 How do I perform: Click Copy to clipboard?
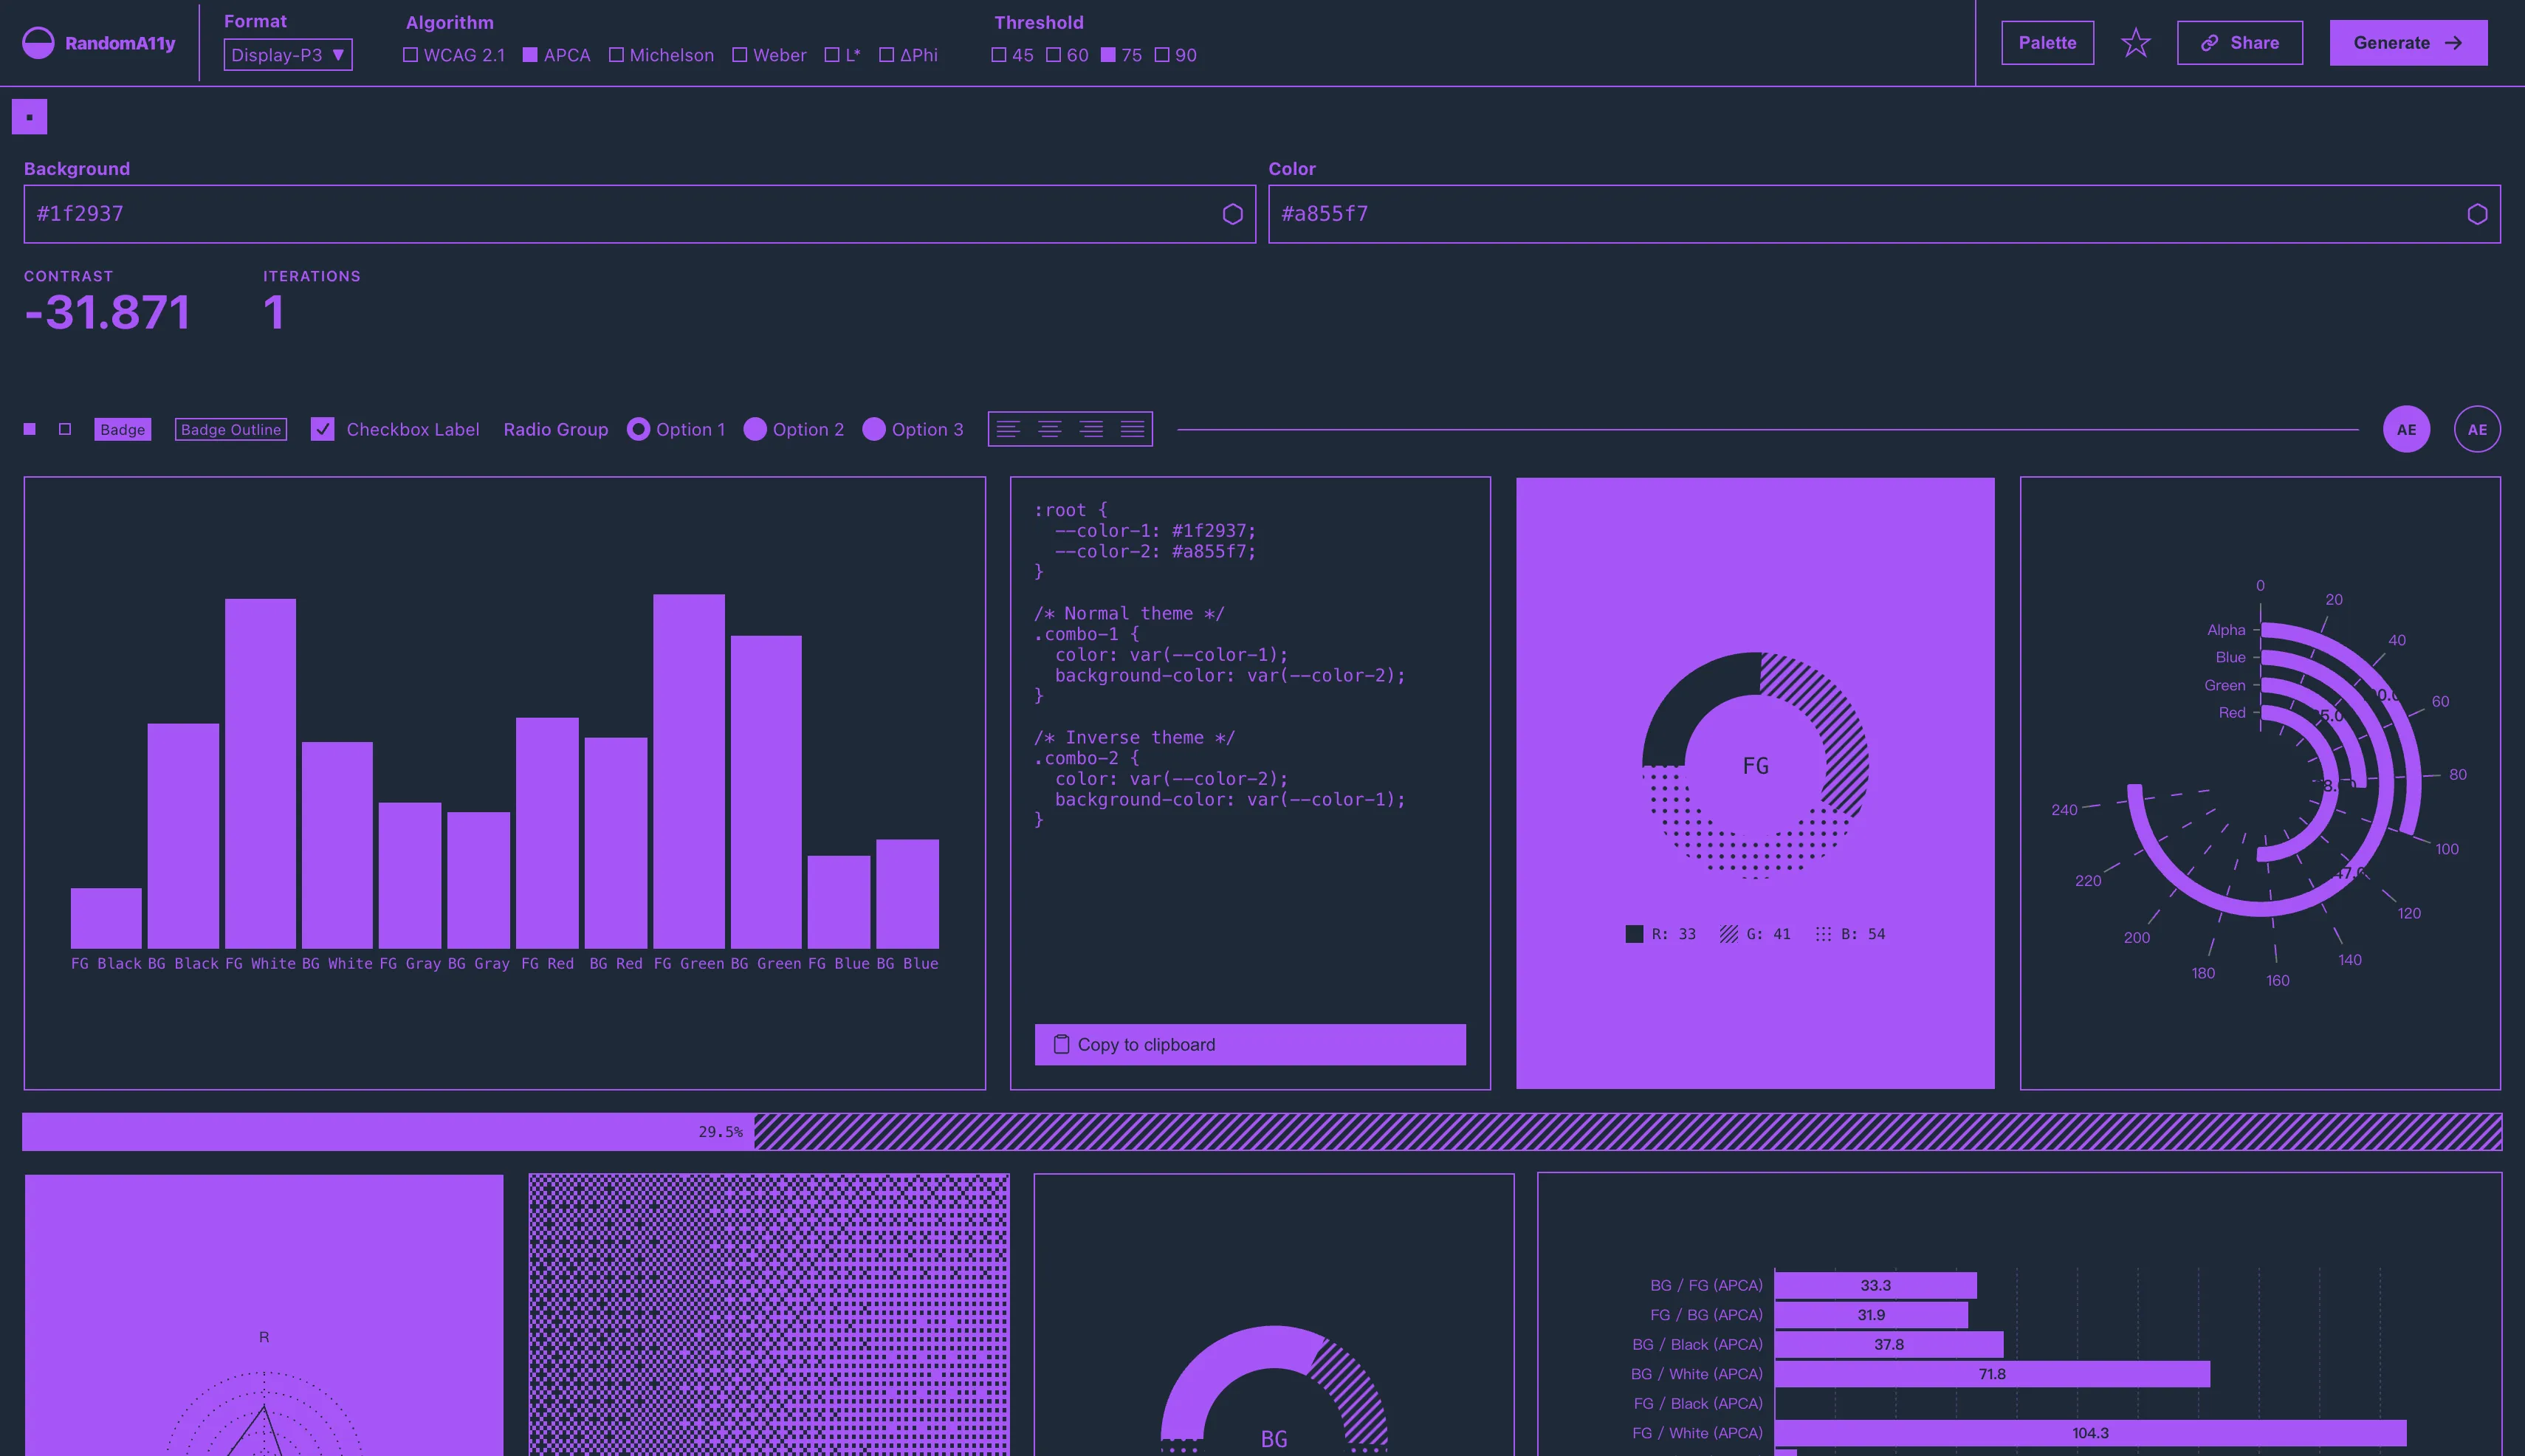coord(1249,1044)
